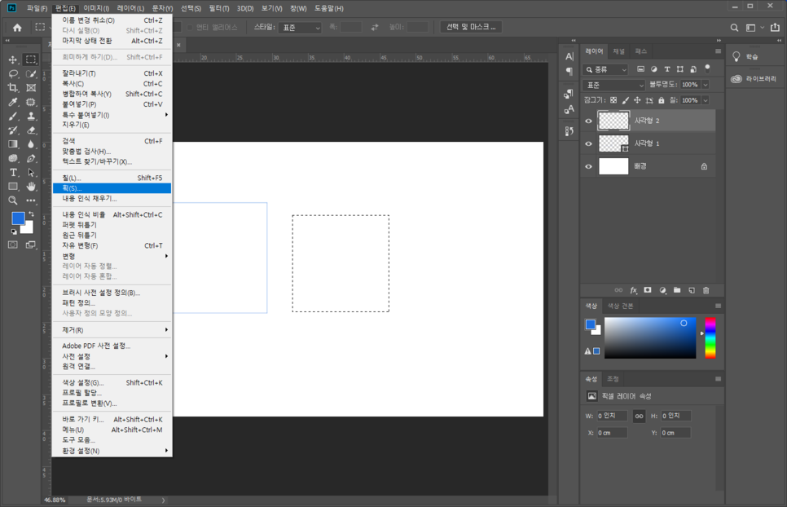Click the search magnifier at top right
This screenshot has height=507, width=787.
734,28
